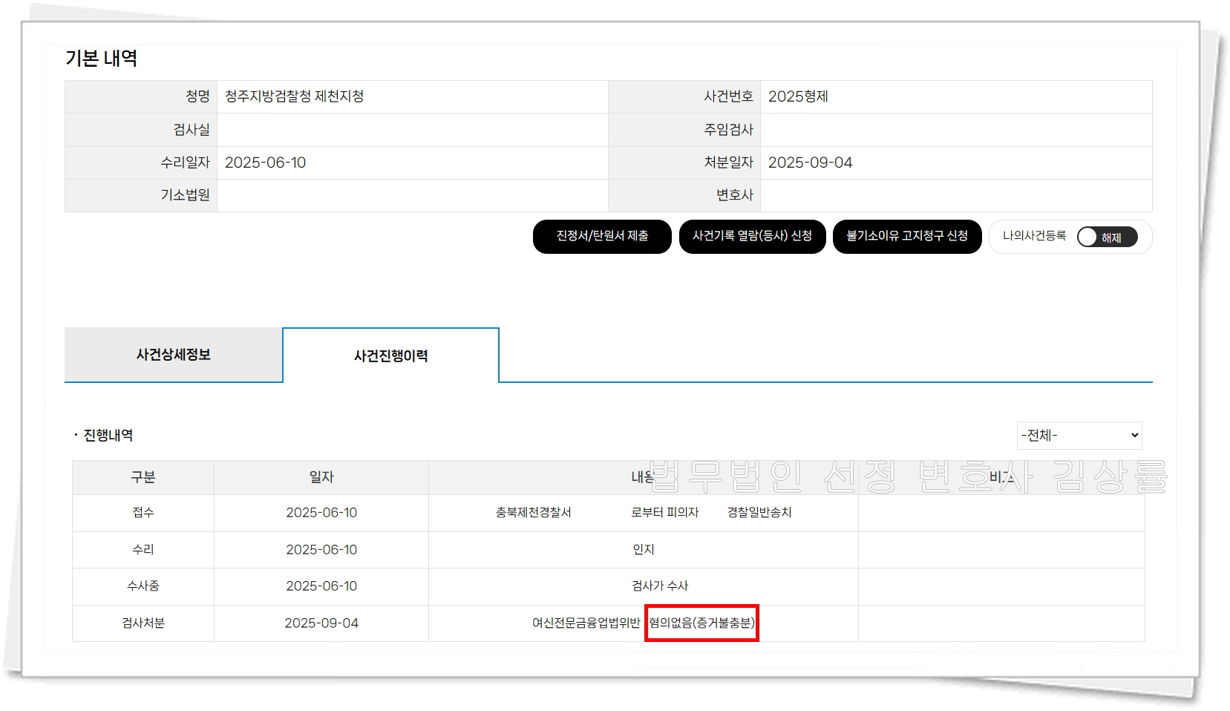Screen dimensions: 1230x711
Task: Select the 접수 row label
Action: tap(143, 513)
